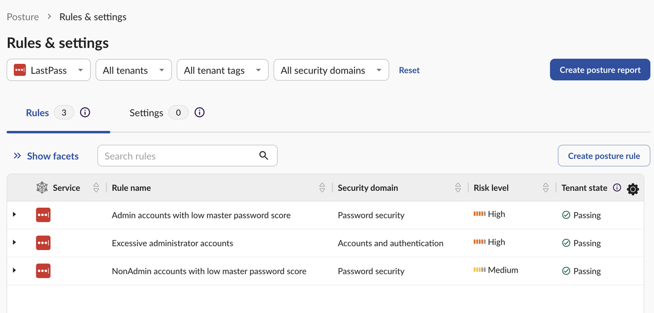Expand the Admin accounts low master password row
This screenshot has width=654, height=313.
point(14,215)
